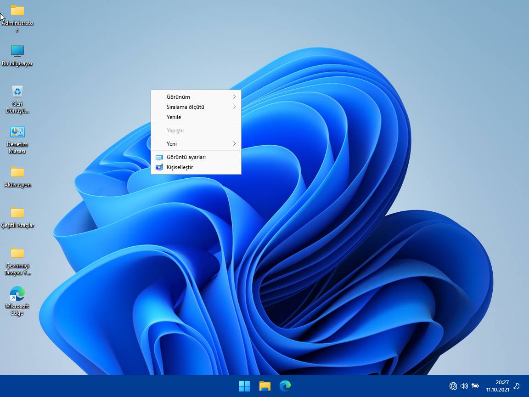Image resolution: width=529 pixels, height=397 pixels.
Task: Click the battery tray icon
Action: coord(475,386)
